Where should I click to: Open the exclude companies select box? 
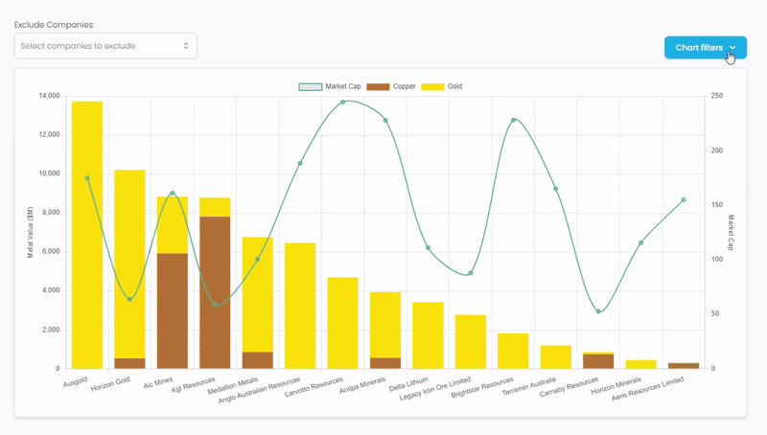click(x=105, y=45)
